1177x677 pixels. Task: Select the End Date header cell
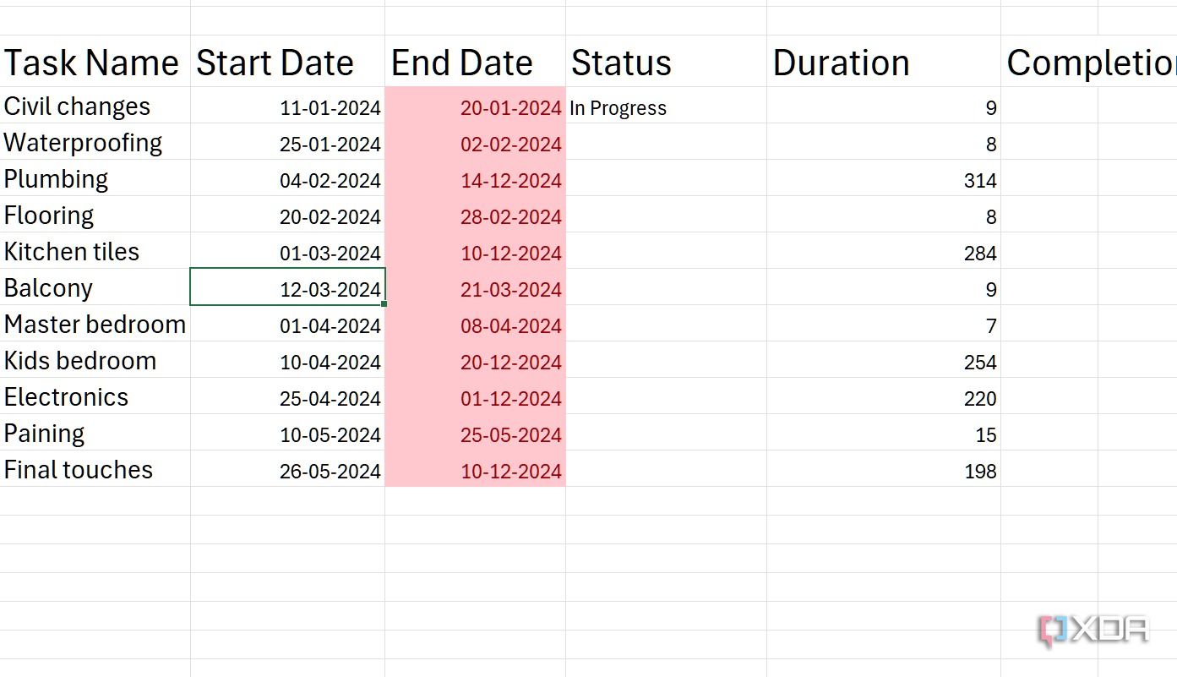tap(461, 63)
